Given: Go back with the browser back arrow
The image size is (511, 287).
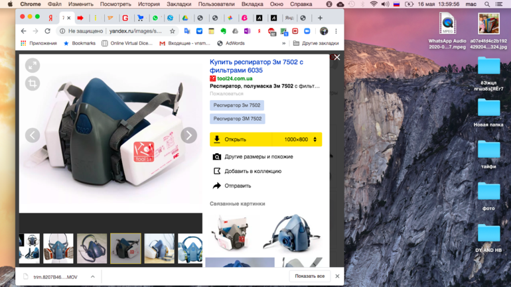Looking at the screenshot, I should (x=23, y=31).
